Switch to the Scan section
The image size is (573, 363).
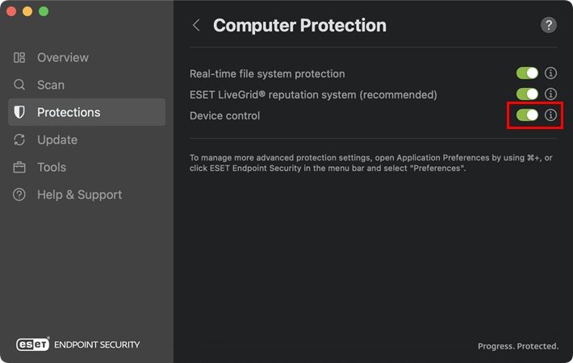point(51,85)
